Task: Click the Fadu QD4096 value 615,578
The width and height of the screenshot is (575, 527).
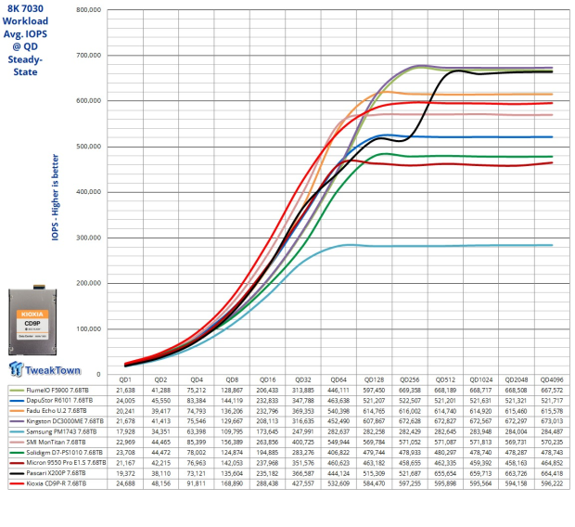Action: tap(552, 411)
